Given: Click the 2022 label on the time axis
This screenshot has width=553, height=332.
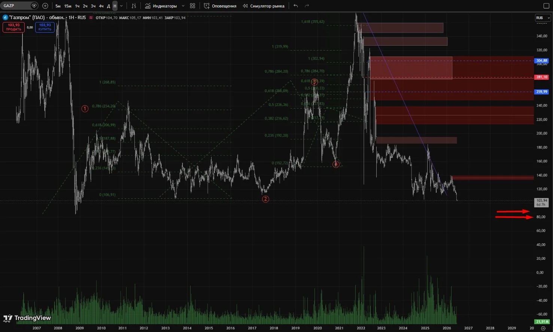Looking at the screenshot, I should [361, 328].
